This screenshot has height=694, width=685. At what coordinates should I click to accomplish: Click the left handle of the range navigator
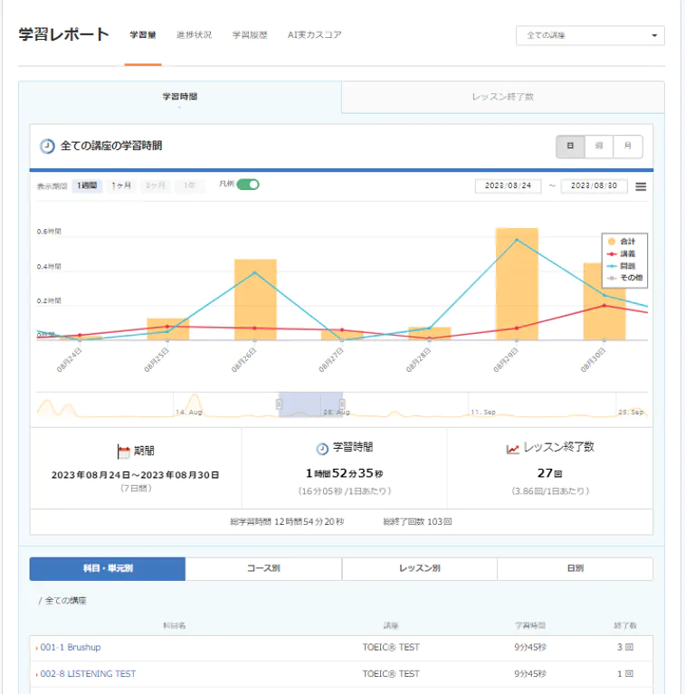tap(278, 404)
